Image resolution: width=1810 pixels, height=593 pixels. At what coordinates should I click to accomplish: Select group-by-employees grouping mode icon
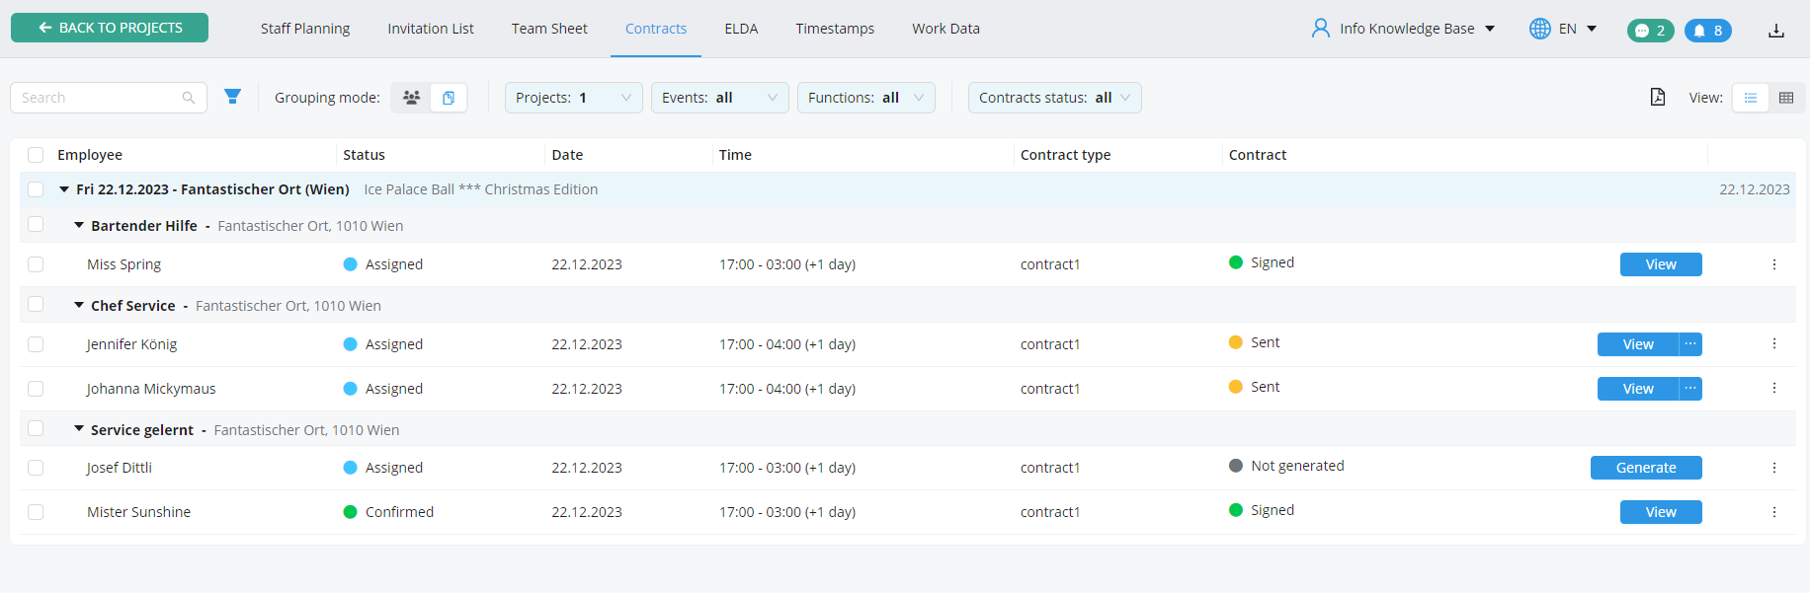click(x=411, y=98)
